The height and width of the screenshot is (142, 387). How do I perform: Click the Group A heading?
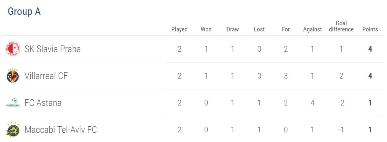(x=24, y=12)
